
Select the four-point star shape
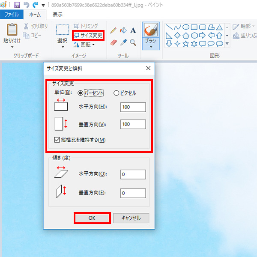[177, 44]
